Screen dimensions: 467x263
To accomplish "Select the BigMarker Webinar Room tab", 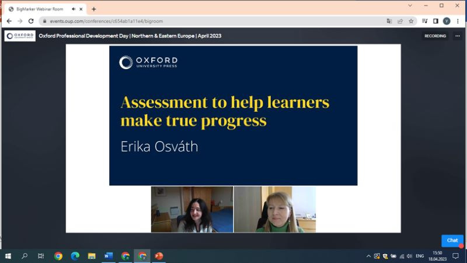I will (46, 9).
